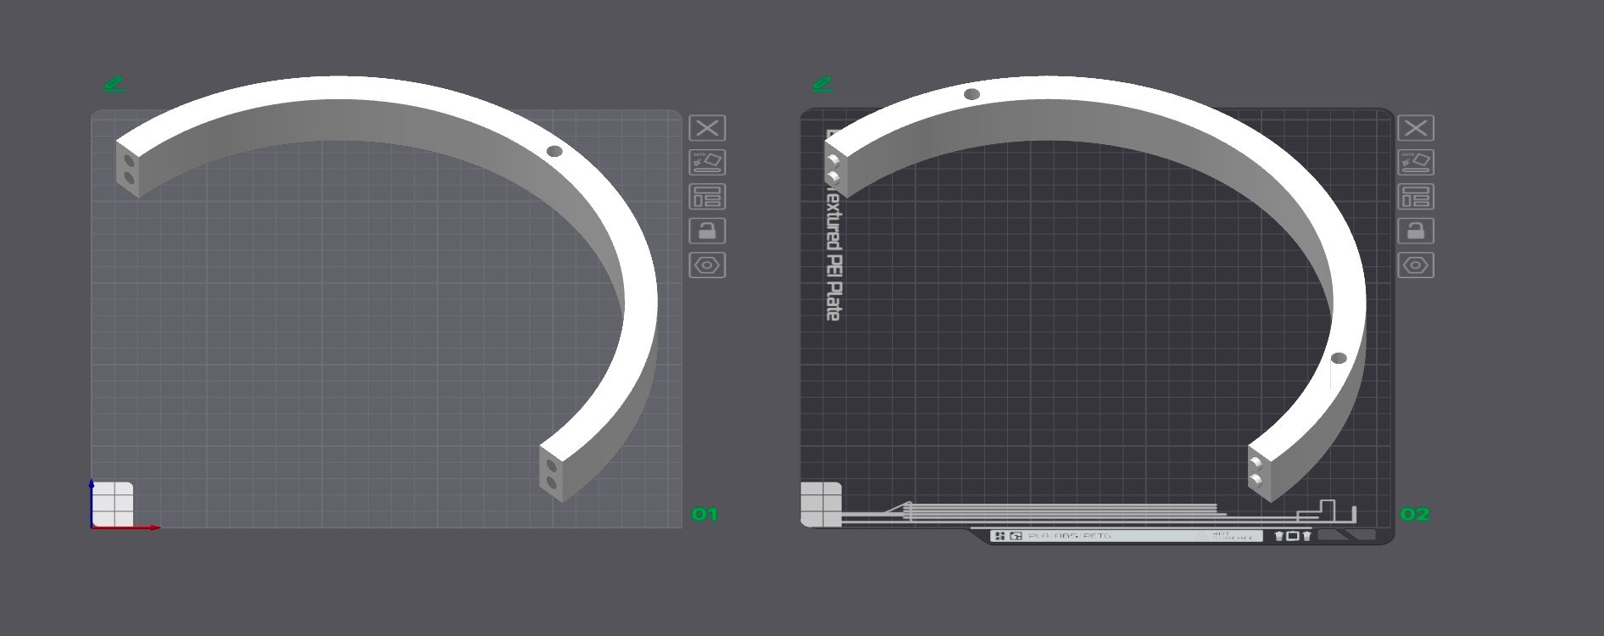The height and width of the screenshot is (636, 1604).
Task: Click the top-surface hole on plate 01 model
Action: click(554, 152)
